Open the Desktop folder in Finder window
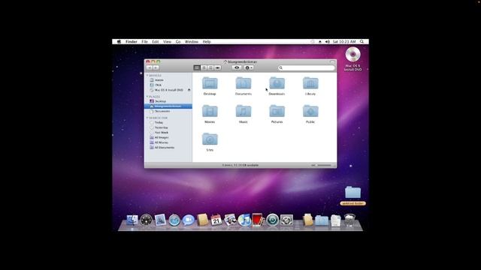Screen dimensions: 481x270 (x=210, y=83)
